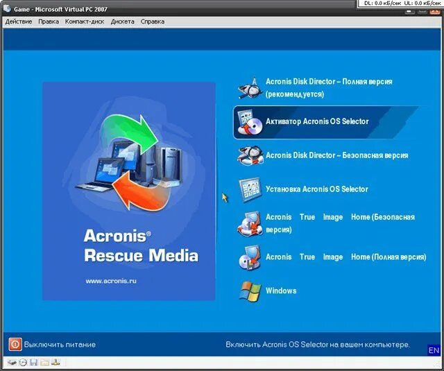The height and width of the screenshot is (371, 444).
Task: Launch Acronis Disk Director – Полная версия
Action: tap(329, 88)
